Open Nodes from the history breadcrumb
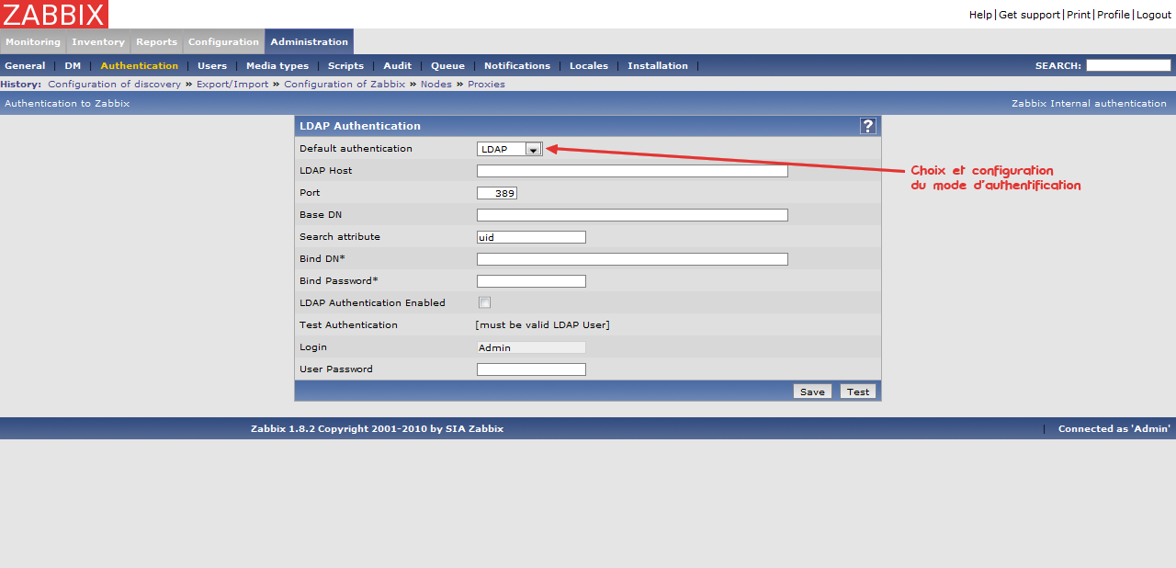Screen dimensions: 1176x568 436,85
